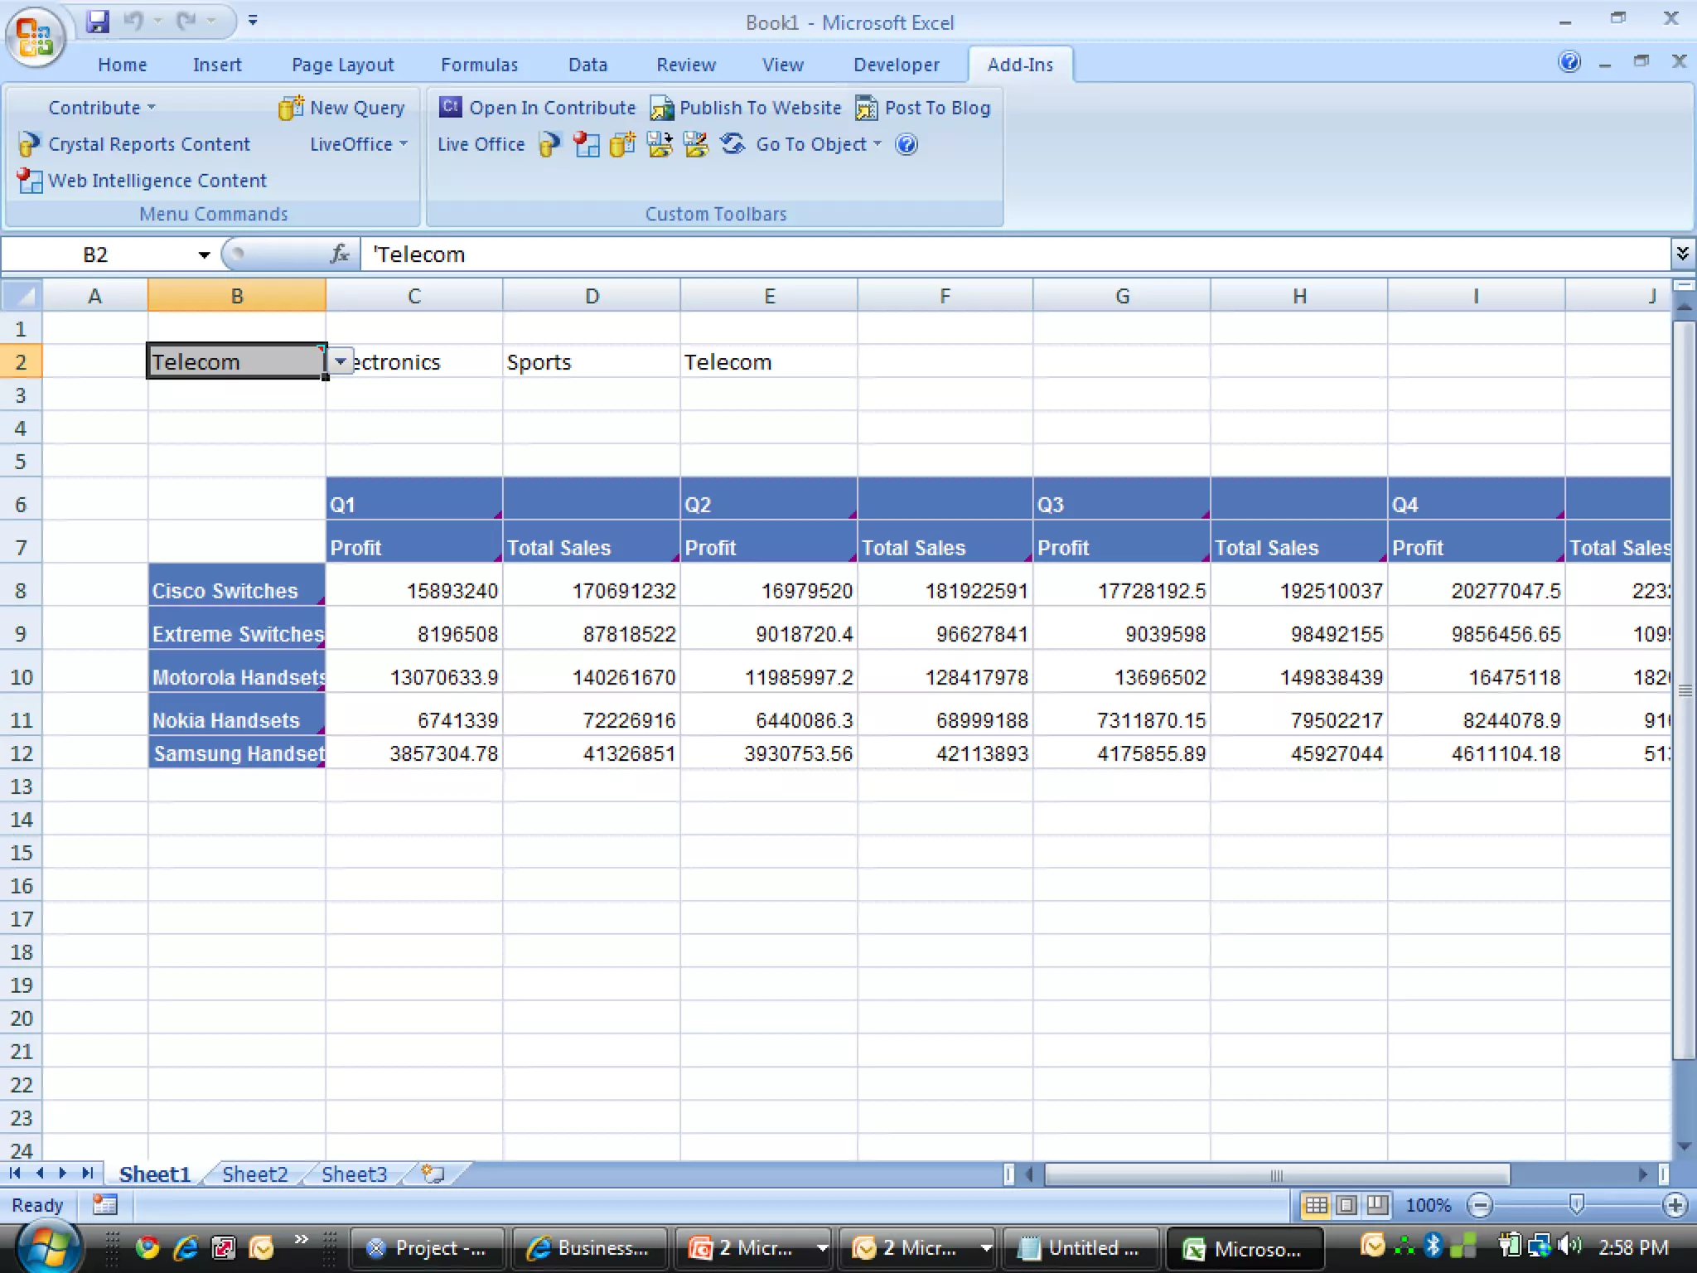Image resolution: width=1697 pixels, height=1273 pixels.
Task: Switch to the Sheet2 worksheet tab
Action: click(x=254, y=1174)
